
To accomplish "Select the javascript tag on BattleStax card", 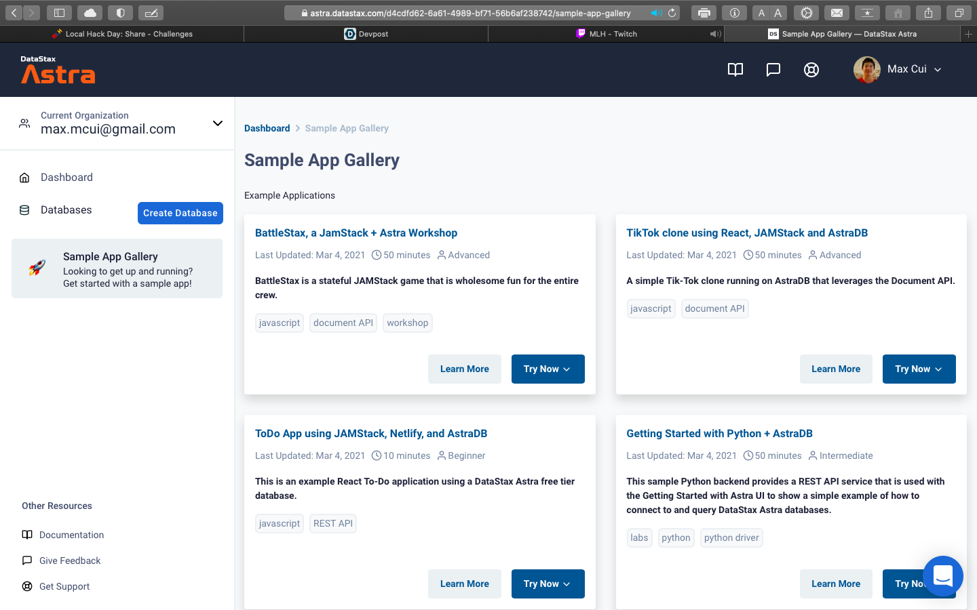I will pos(280,323).
